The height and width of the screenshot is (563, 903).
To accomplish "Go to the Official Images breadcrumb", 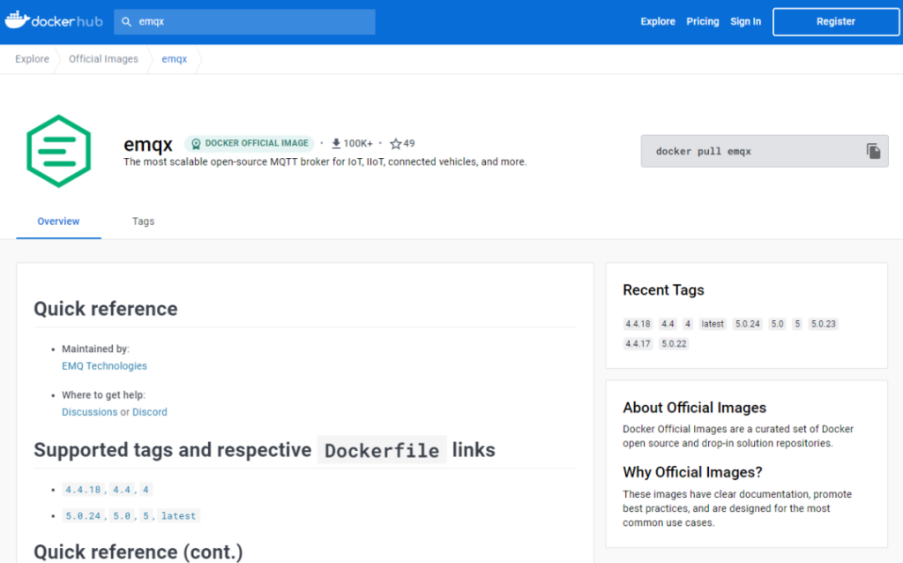I will tap(104, 59).
